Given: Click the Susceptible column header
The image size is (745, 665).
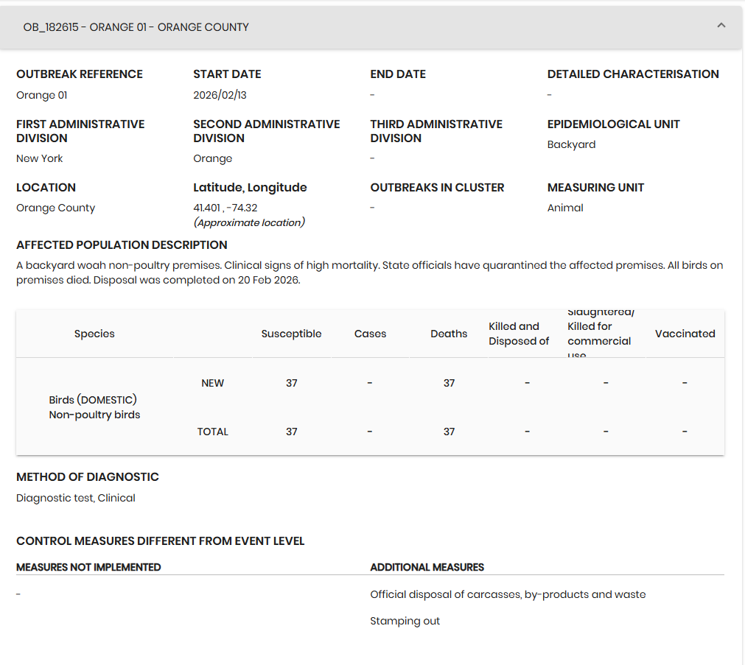Looking at the screenshot, I should coord(291,334).
